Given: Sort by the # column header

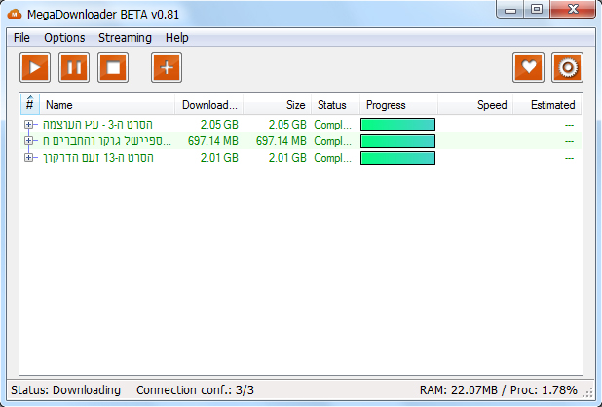Looking at the screenshot, I should pos(30,104).
